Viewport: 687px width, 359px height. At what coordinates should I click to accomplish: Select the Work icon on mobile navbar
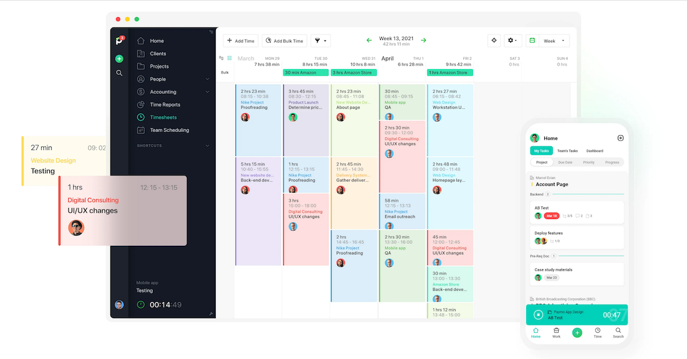[556, 332]
